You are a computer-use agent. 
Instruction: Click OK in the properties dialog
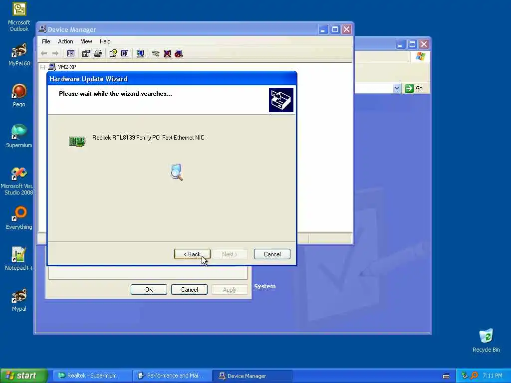[149, 290]
